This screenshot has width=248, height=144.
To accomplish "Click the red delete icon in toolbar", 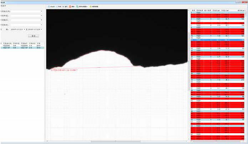I will point(72,6).
